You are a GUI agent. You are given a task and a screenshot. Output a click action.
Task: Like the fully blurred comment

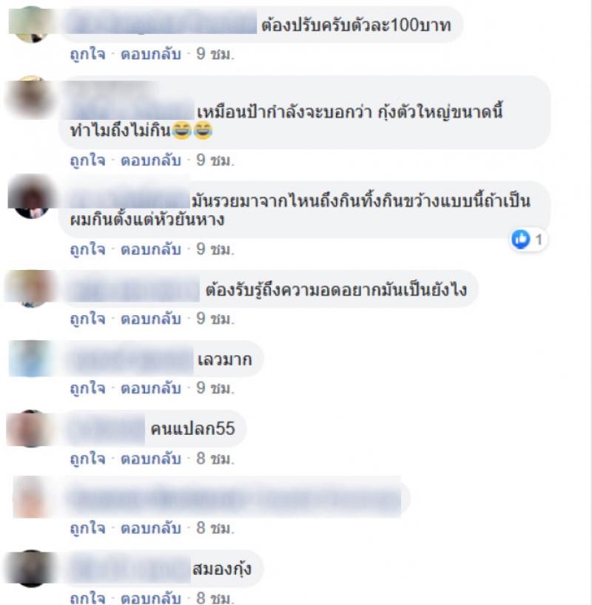coord(87,528)
